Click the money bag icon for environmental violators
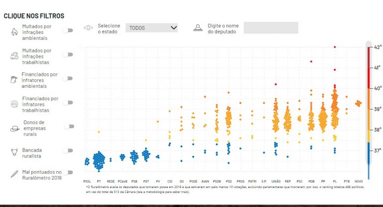 (x=13, y=80)
